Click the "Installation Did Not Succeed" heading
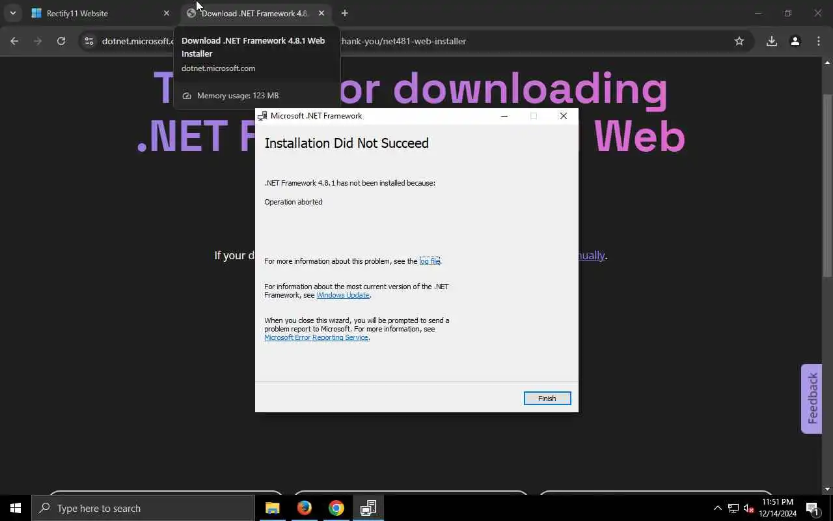Viewport: 833px width, 521px height. (x=346, y=143)
